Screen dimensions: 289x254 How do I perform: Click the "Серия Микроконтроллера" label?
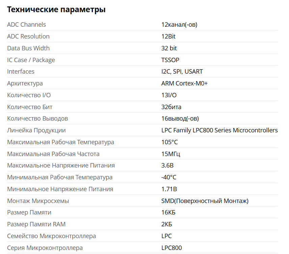pos(45,248)
